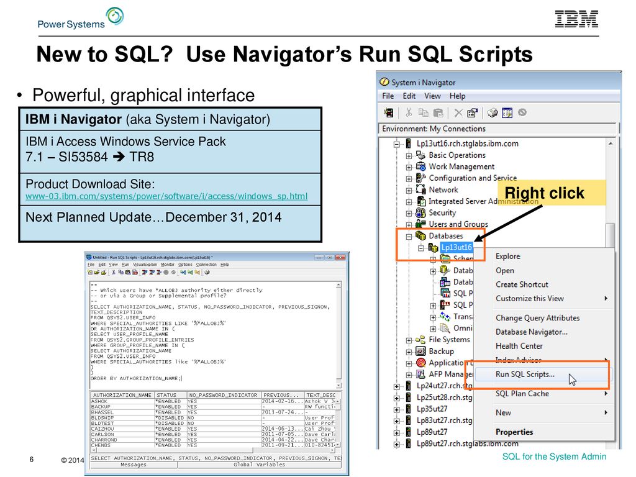Collapse the Lp13ut16.rch.stglabs.ibm.com system node
The image size is (636, 477).
click(x=397, y=144)
